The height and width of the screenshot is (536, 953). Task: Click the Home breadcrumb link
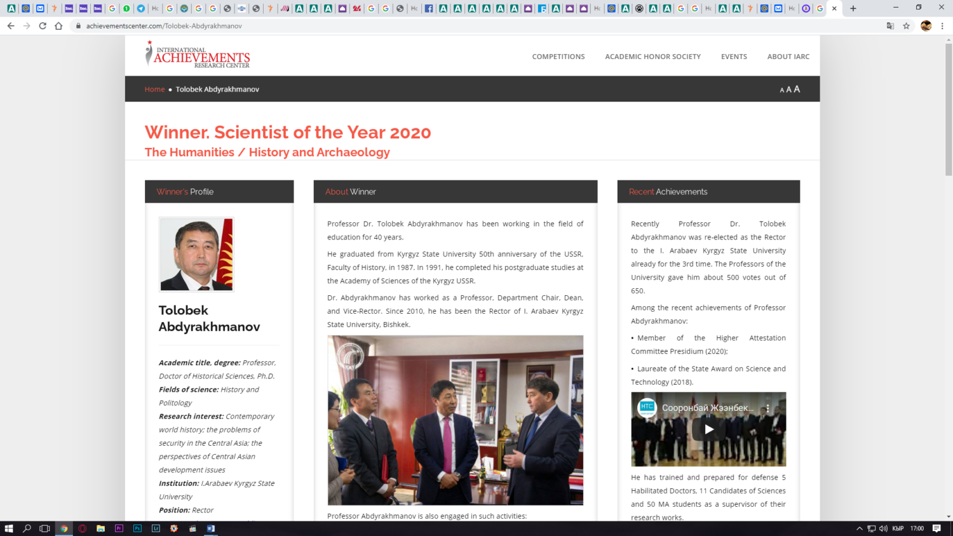154,90
